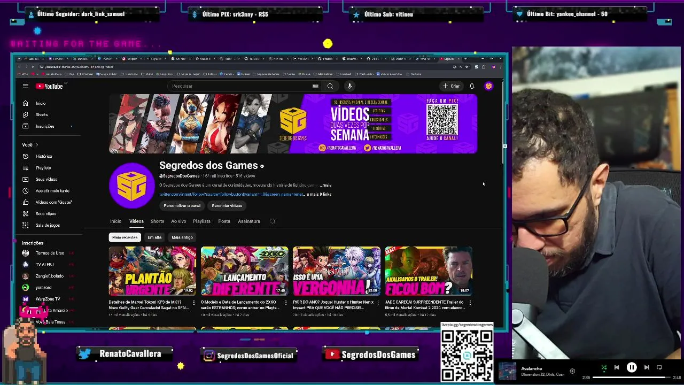The height and width of the screenshot is (385, 684).
Task: Open the ISSO É UMA VERGONHA video
Action: pyautogui.click(x=336, y=271)
